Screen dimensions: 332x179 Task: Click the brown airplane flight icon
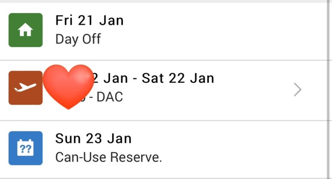click(x=25, y=88)
